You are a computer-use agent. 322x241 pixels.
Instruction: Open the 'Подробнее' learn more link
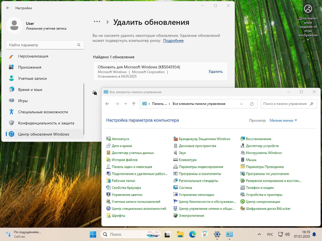click(173, 40)
